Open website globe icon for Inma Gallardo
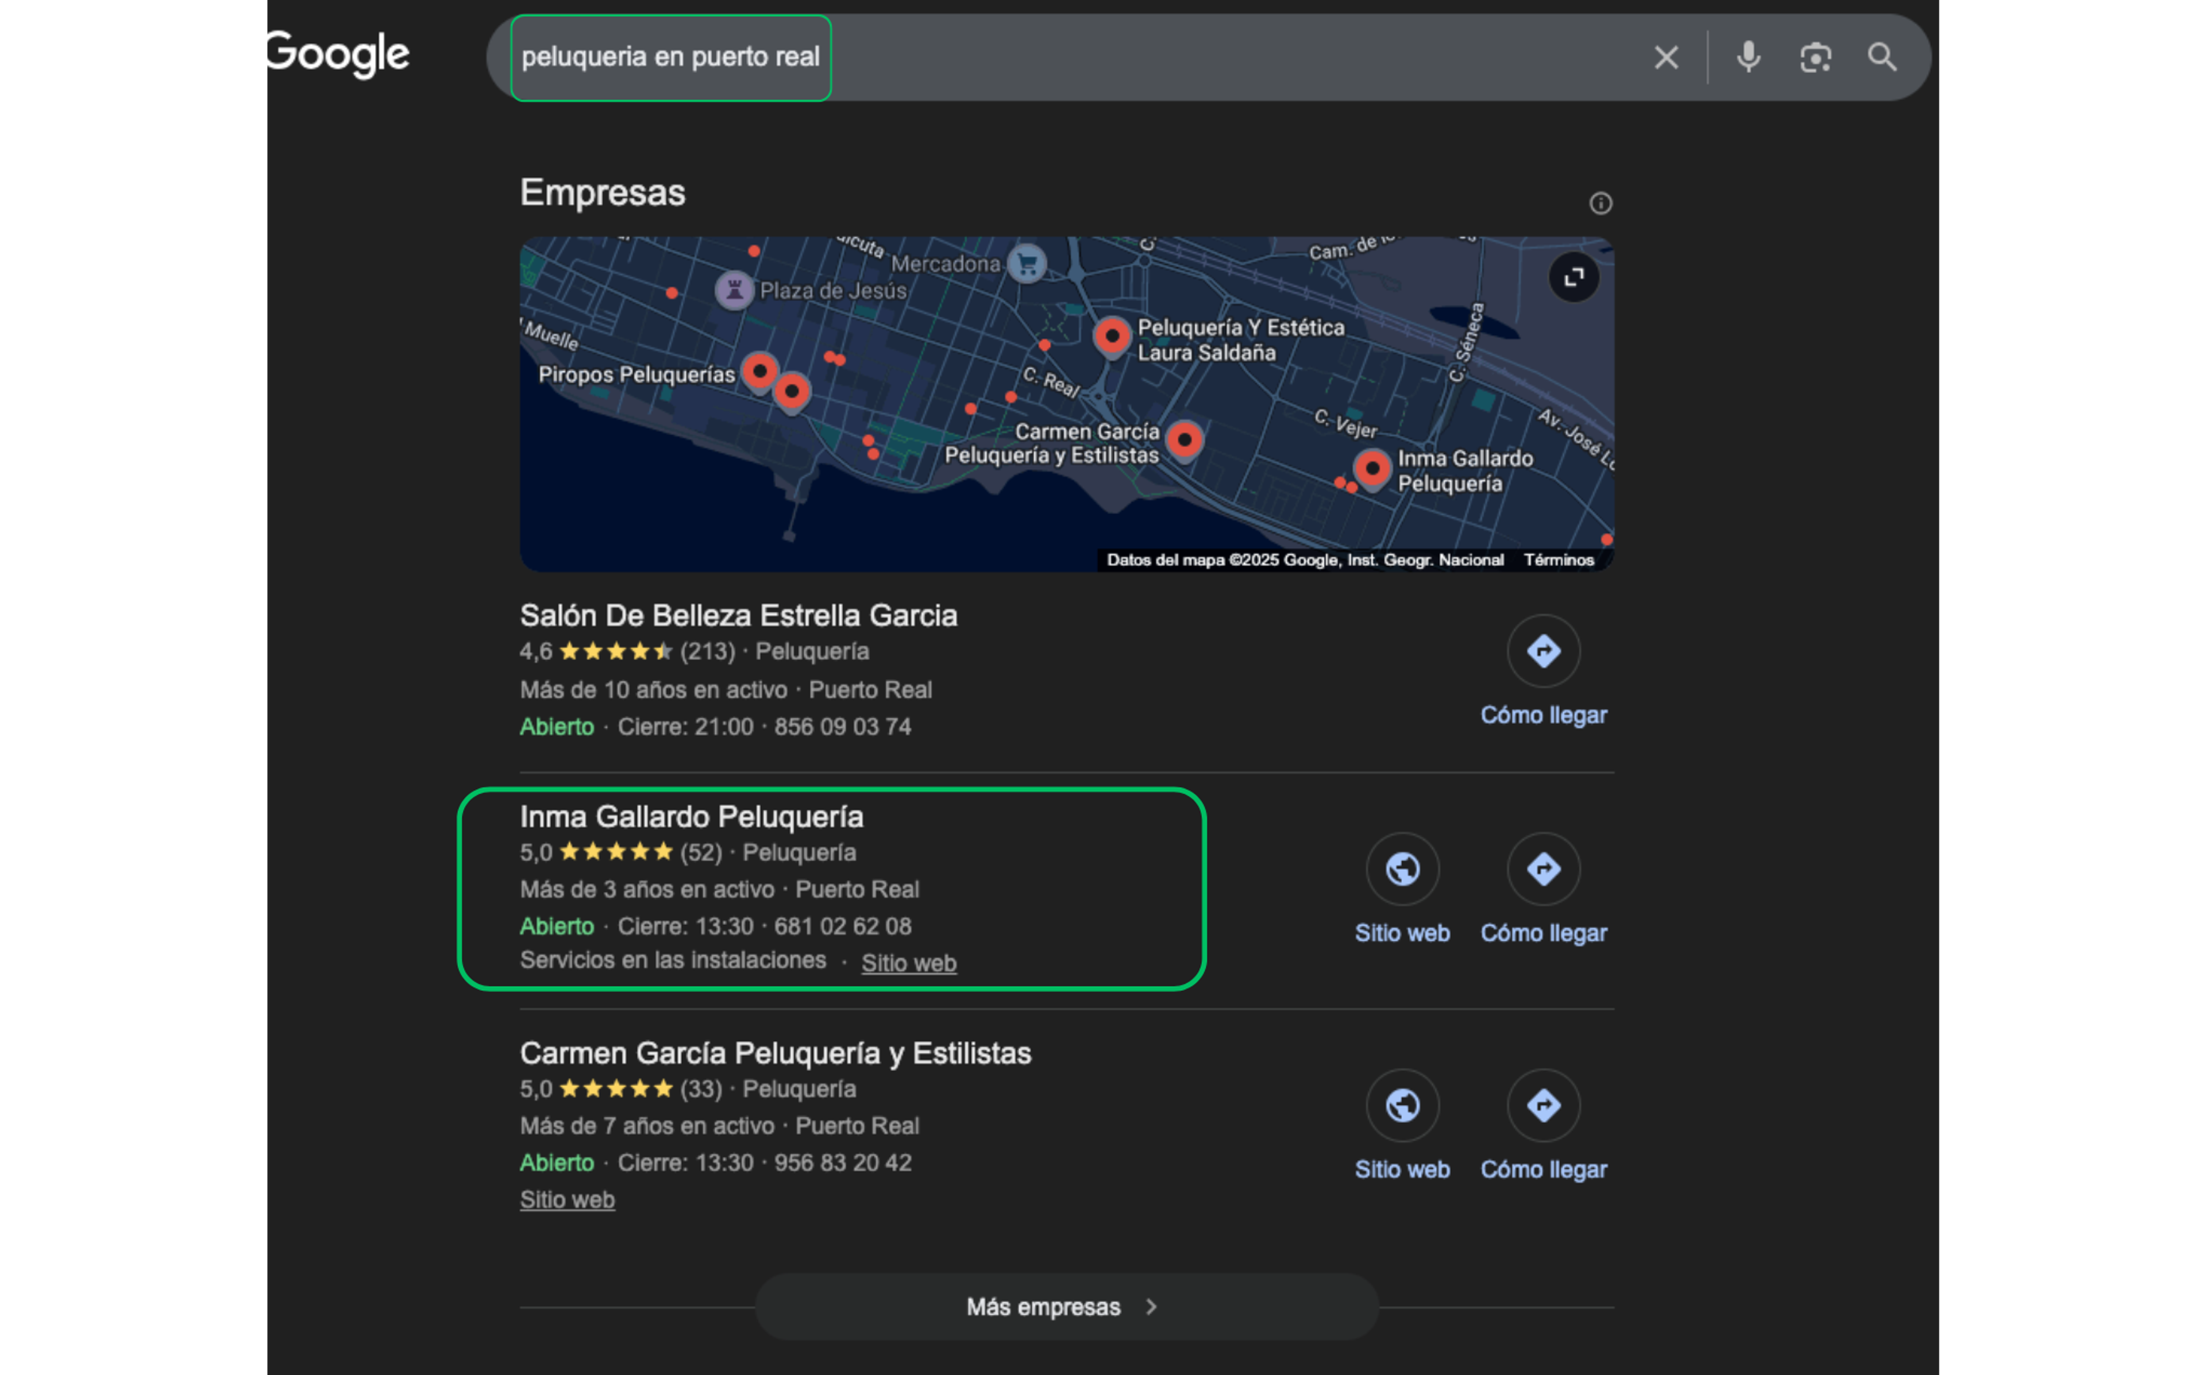This screenshot has height=1375, width=2206. tap(1402, 870)
